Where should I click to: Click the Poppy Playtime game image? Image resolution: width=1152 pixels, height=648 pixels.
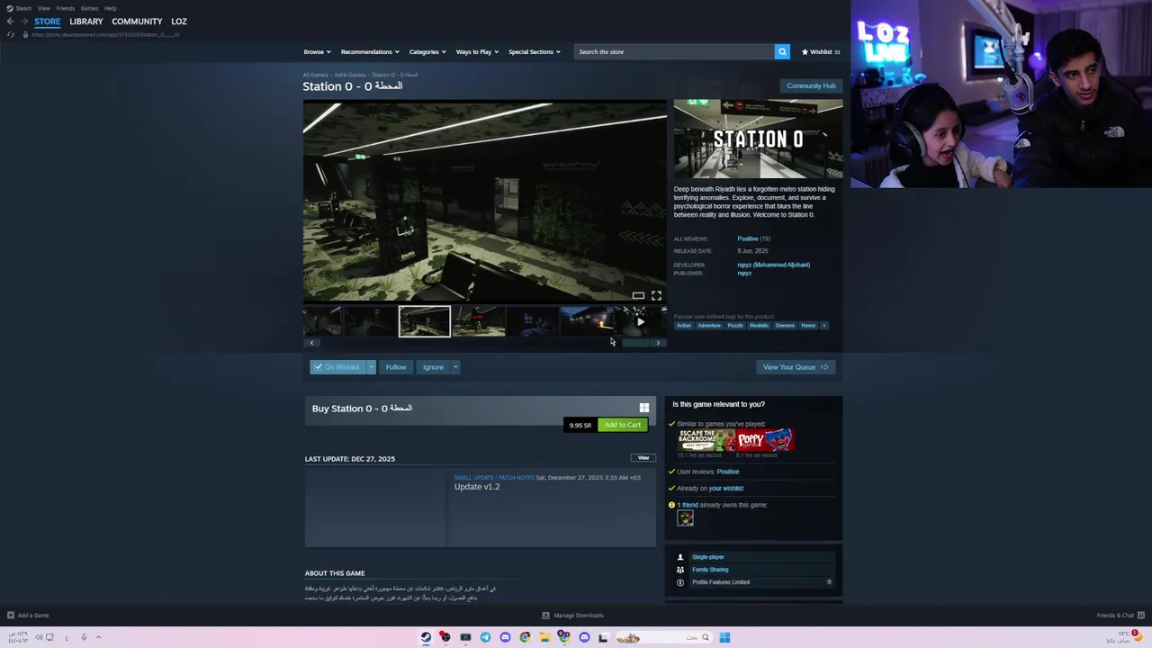pos(766,440)
